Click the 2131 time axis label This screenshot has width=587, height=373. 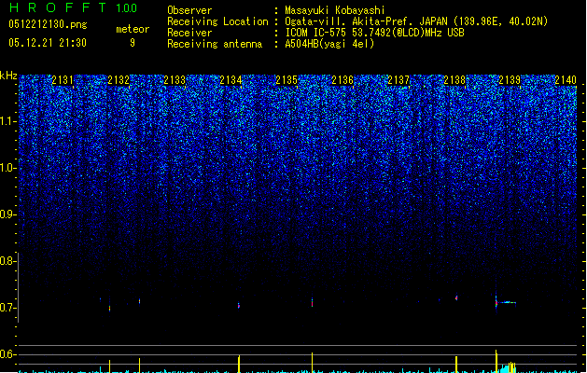point(63,80)
